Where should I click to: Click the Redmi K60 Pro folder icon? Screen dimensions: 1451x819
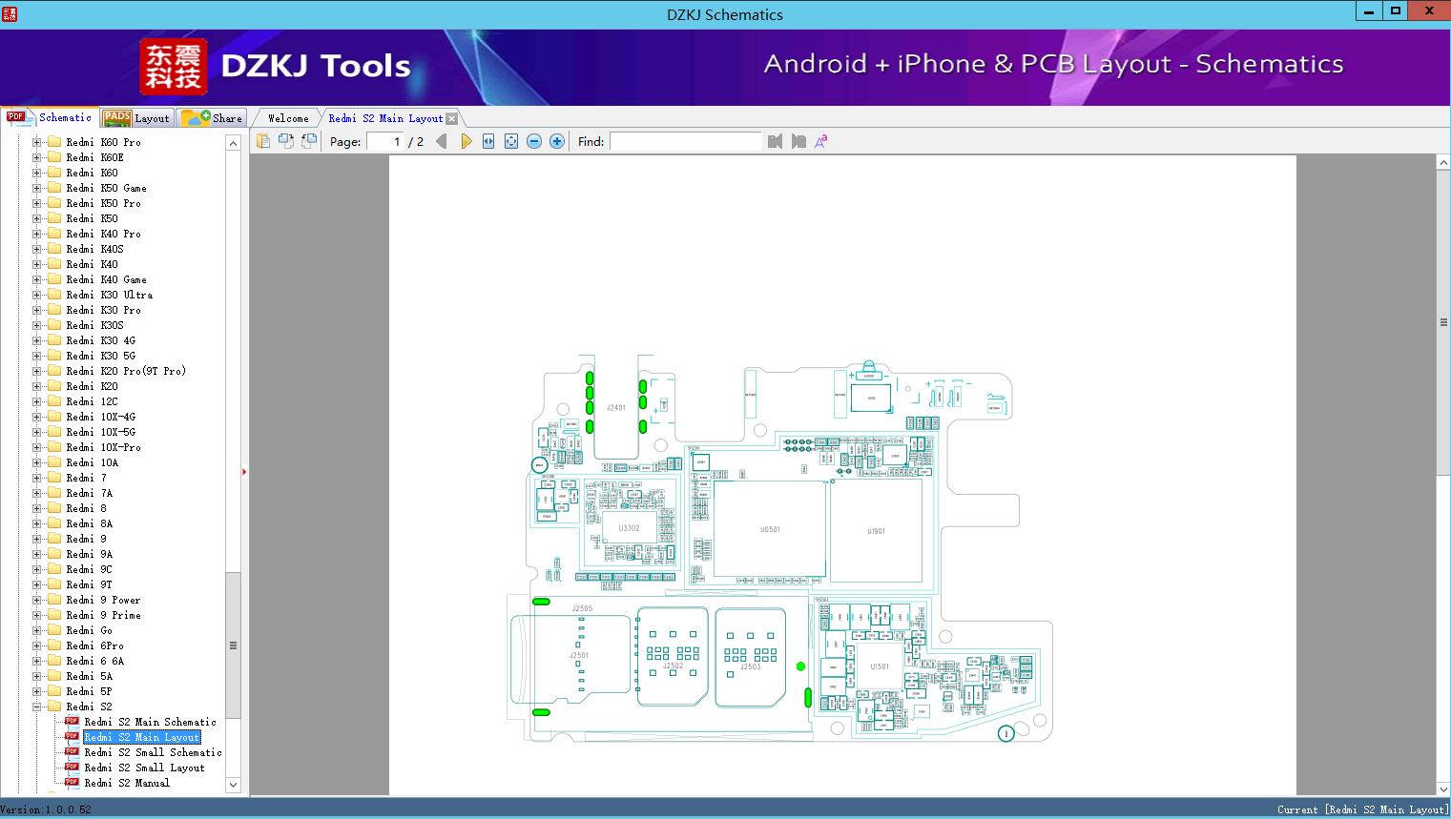[x=54, y=142]
